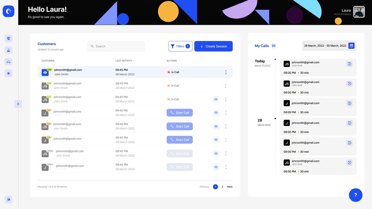Click history icon of second Today call

pyautogui.click(x=349, y=84)
